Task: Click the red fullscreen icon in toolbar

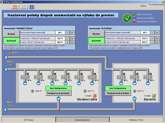Action: pyautogui.click(x=15, y=7)
